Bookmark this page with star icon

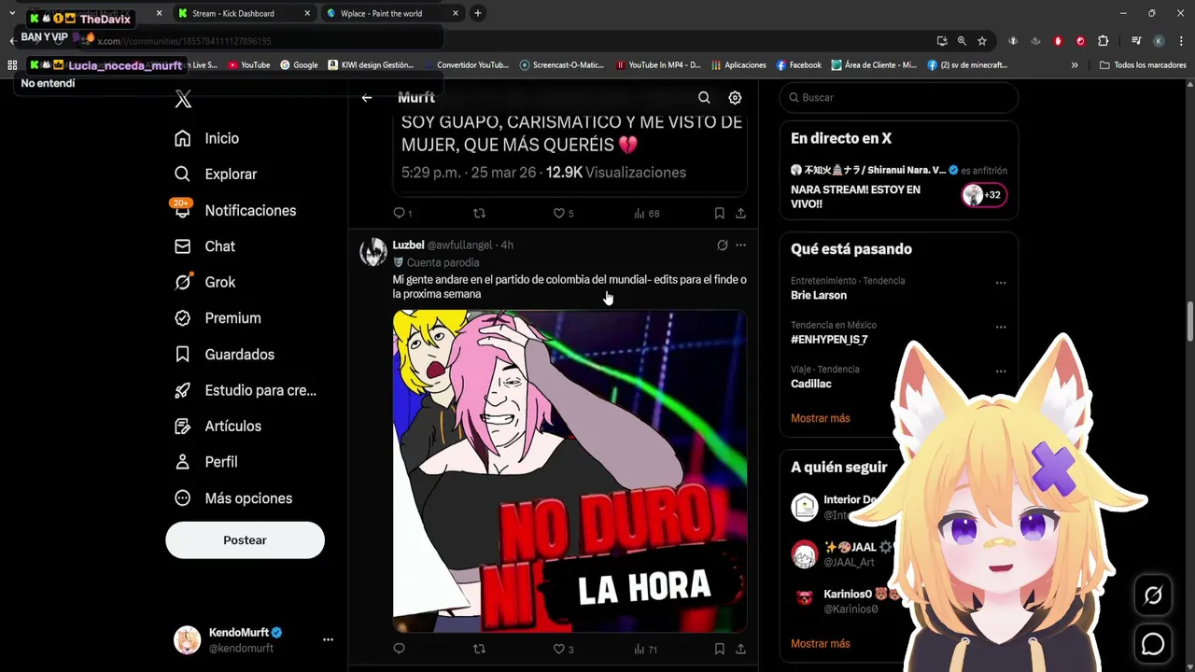(x=982, y=41)
